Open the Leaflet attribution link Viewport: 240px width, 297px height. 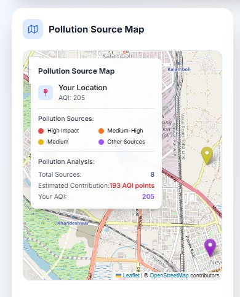click(x=131, y=276)
